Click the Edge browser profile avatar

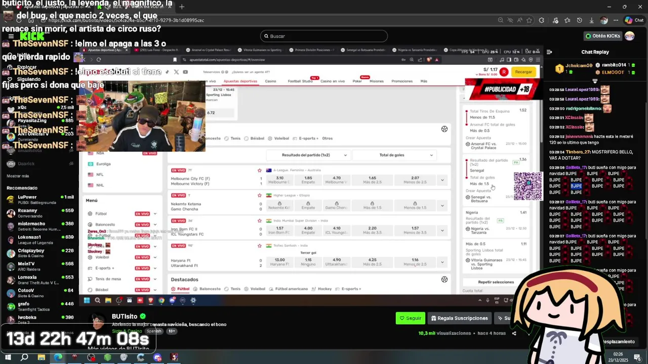(604, 20)
